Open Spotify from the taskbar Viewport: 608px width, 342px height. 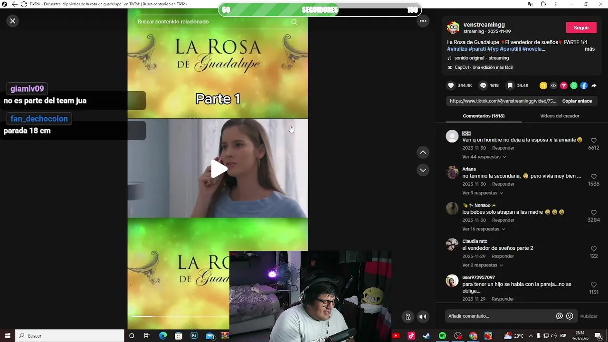tap(442, 336)
